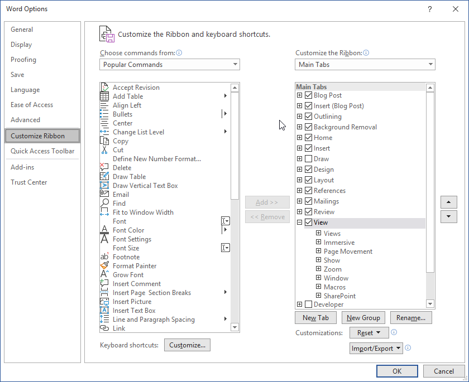The image size is (469, 382).
Task: Choose the Bullets list icon
Action: pos(104,114)
